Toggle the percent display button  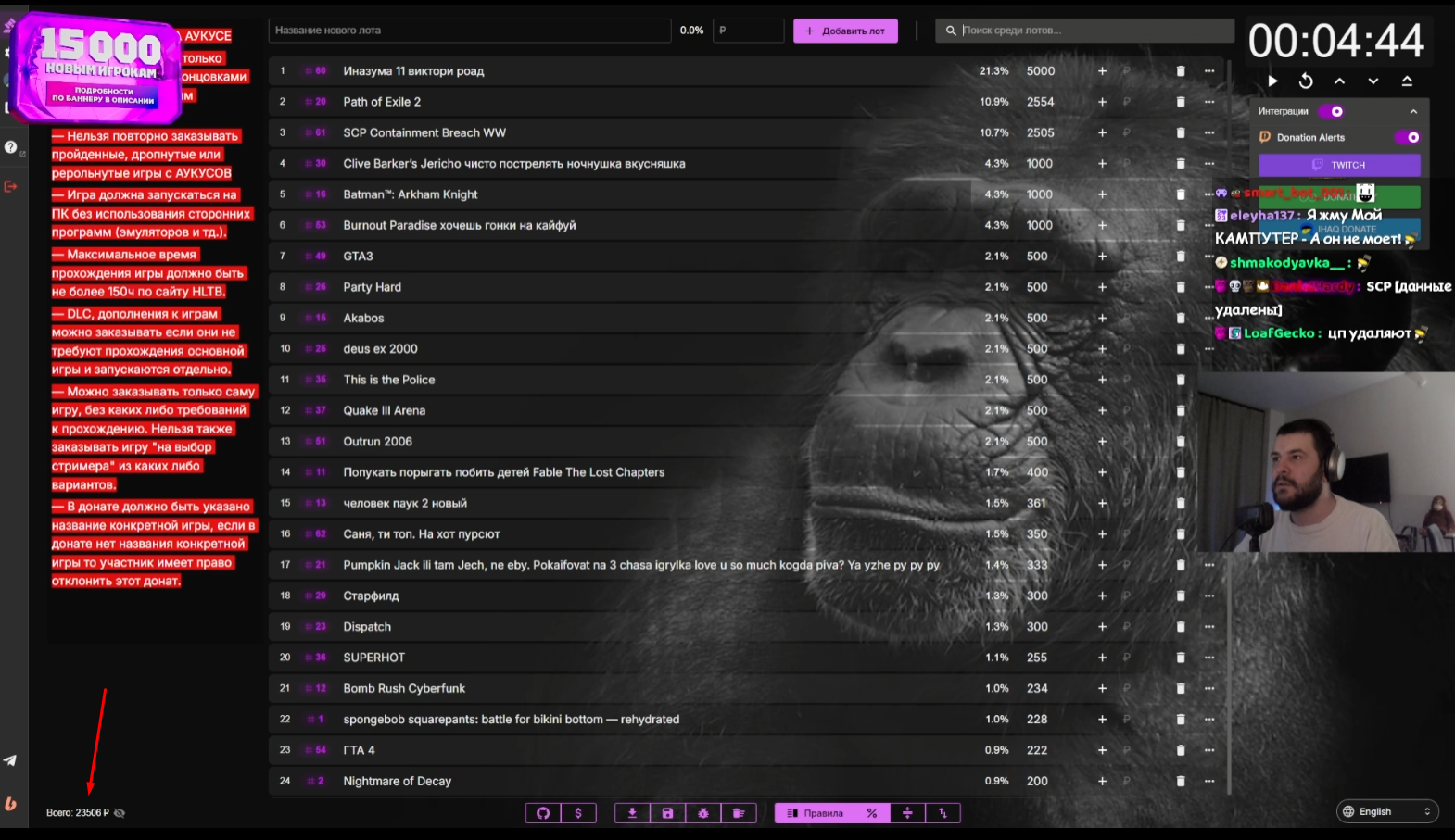[x=872, y=813]
